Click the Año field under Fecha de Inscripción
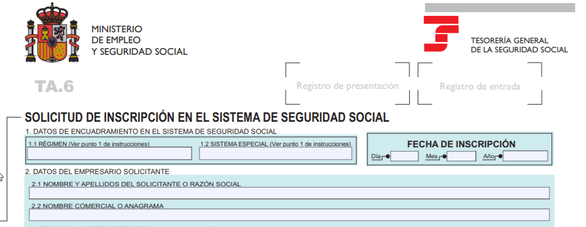586x227 pixels. (525, 156)
